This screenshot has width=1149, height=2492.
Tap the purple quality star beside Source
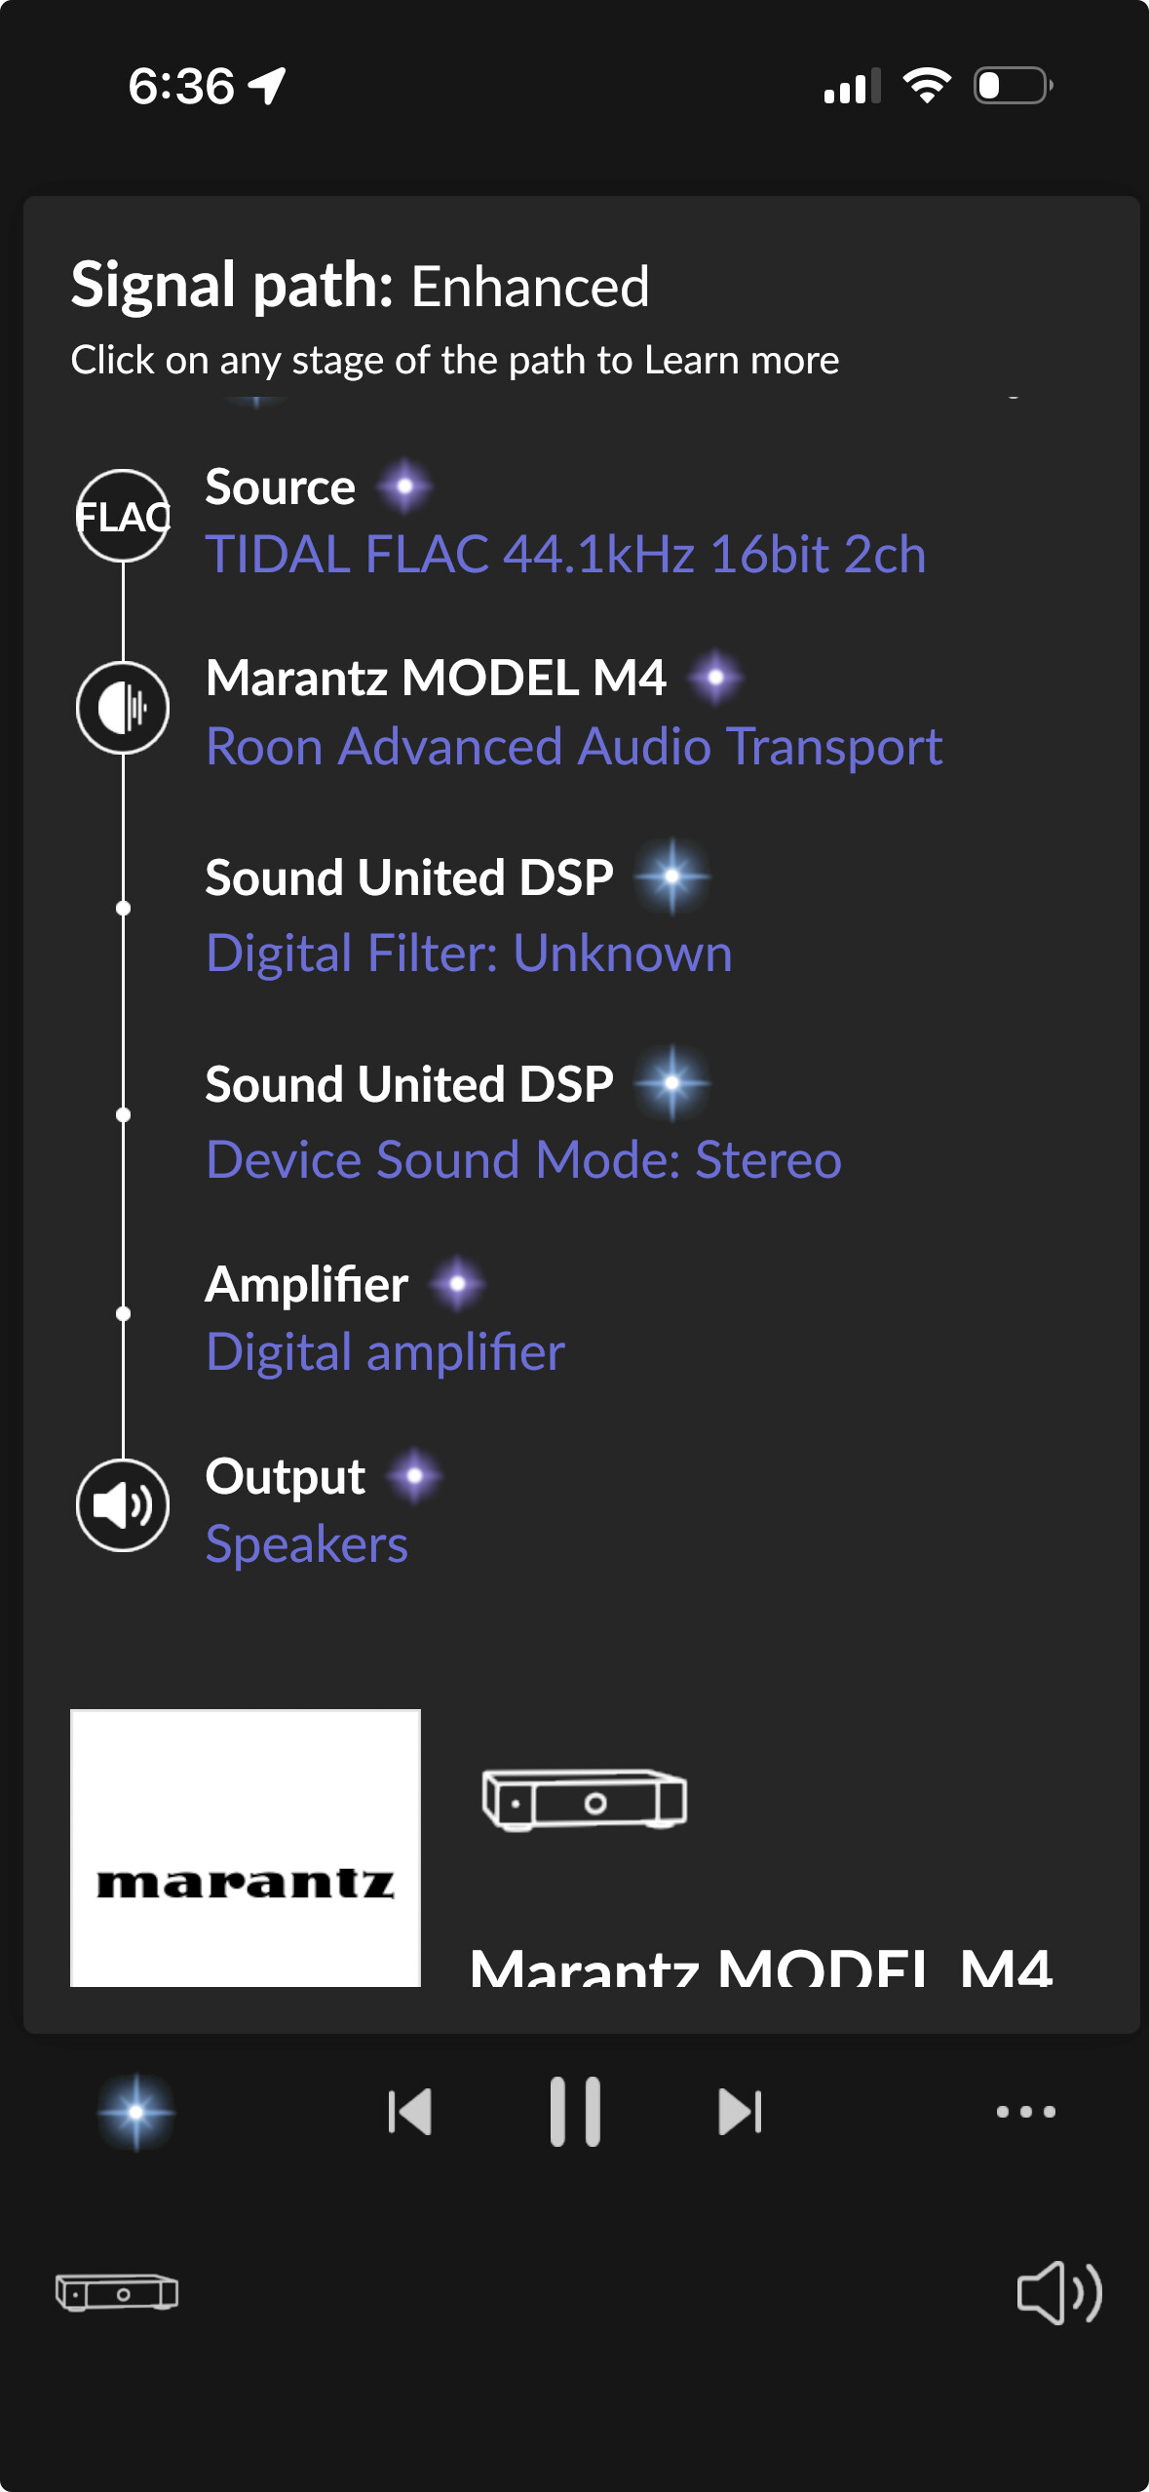click(x=404, y=486)
